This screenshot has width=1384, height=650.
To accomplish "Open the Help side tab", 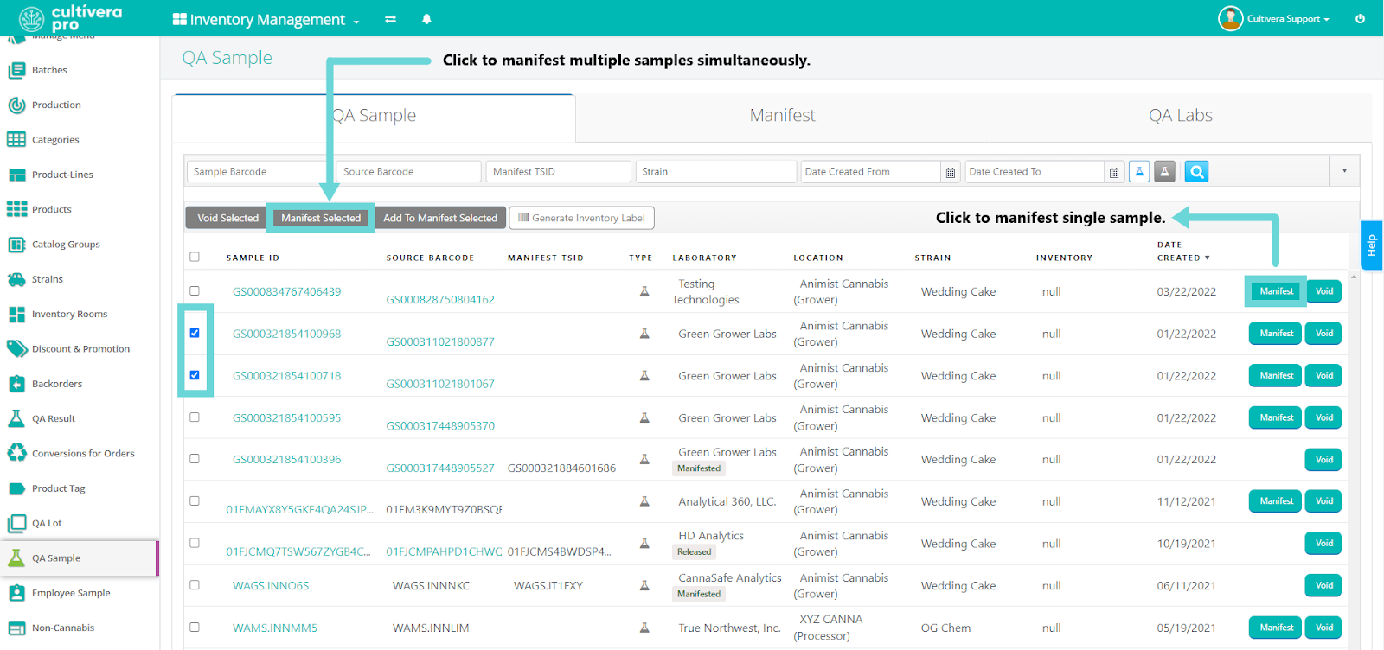I will [1371, 245].
